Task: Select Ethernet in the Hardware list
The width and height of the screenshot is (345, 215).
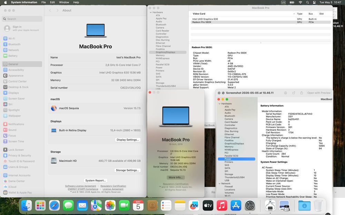Action: pyautogui.click(x=160, y=43)
